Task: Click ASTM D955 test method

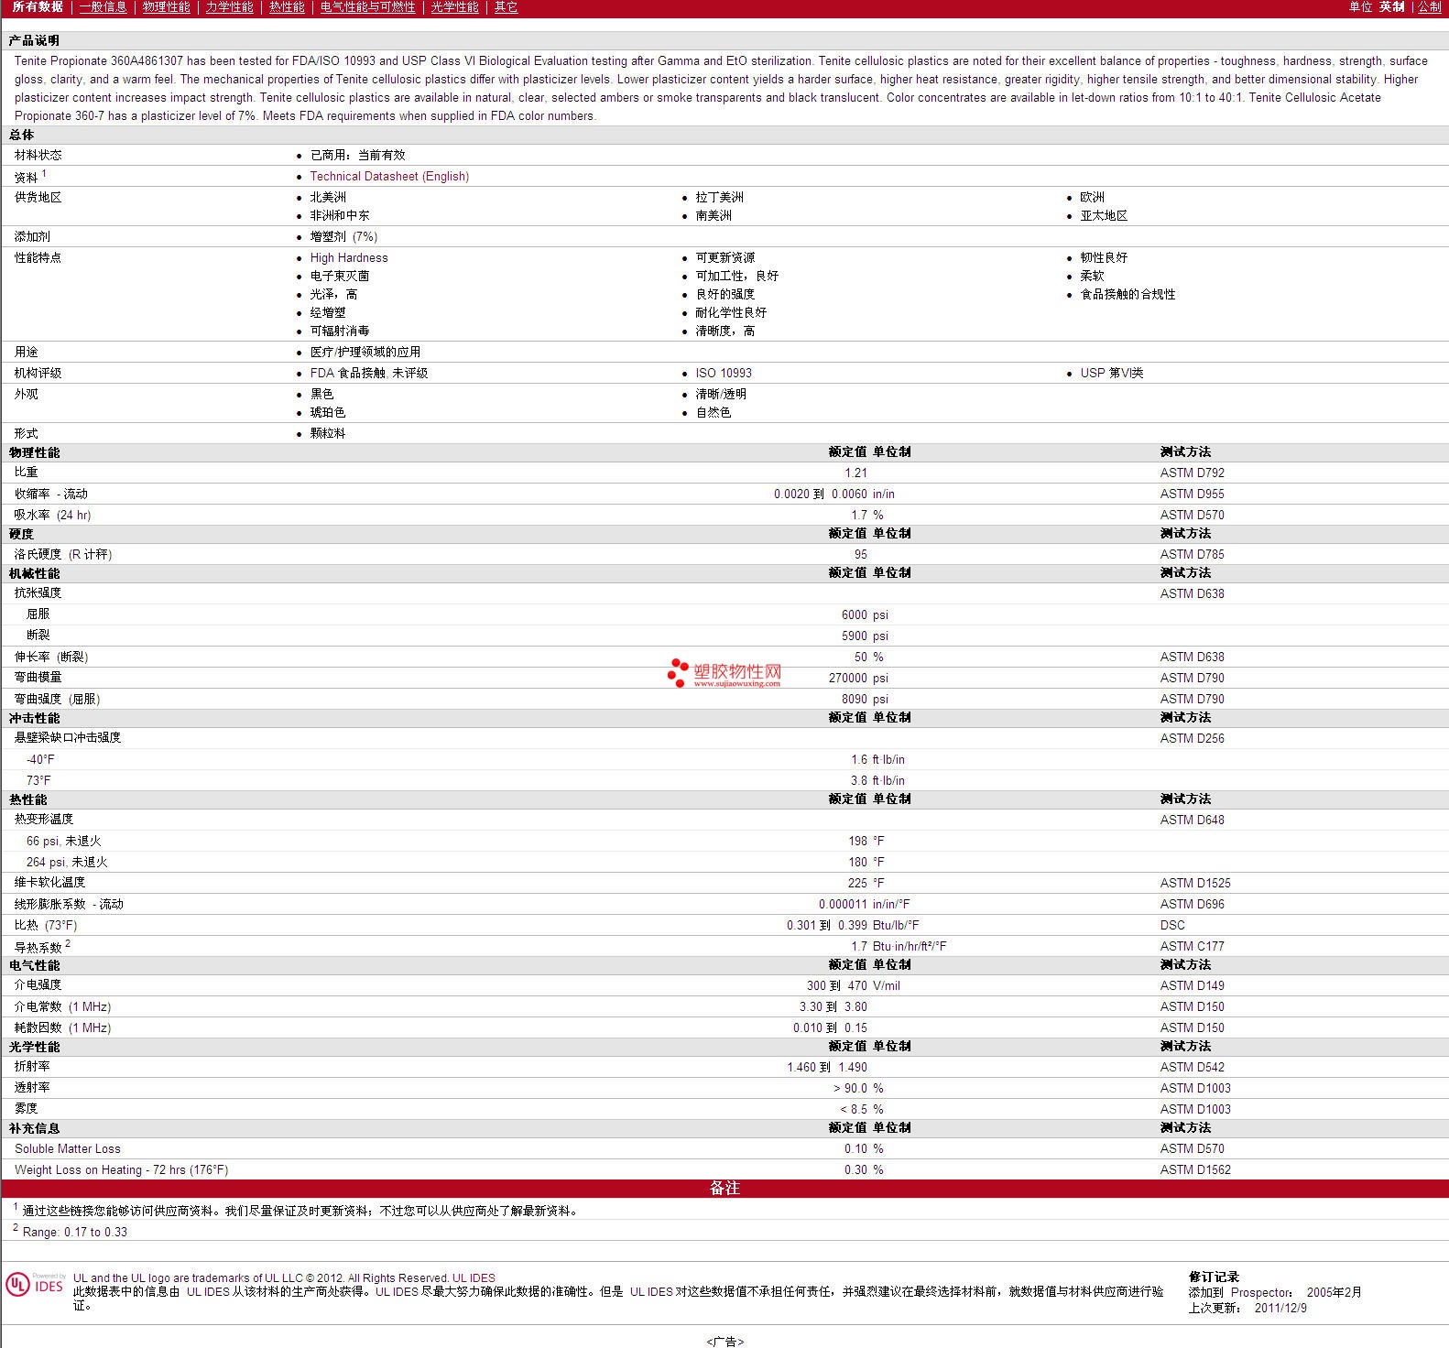Action: point(1192,494)
